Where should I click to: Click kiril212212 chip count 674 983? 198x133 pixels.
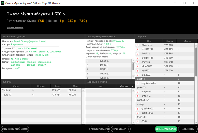[168, 49]
